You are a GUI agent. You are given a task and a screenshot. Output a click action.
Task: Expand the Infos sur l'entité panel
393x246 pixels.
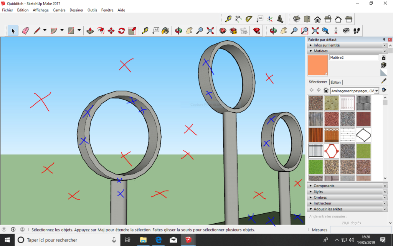pos(326,45)
